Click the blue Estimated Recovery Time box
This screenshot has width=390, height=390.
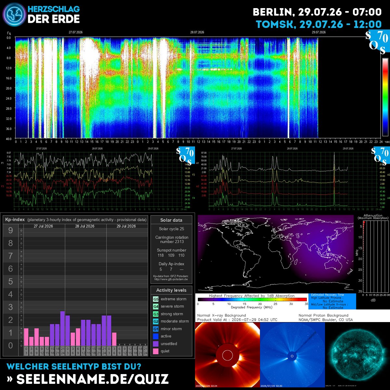point(332,301)
